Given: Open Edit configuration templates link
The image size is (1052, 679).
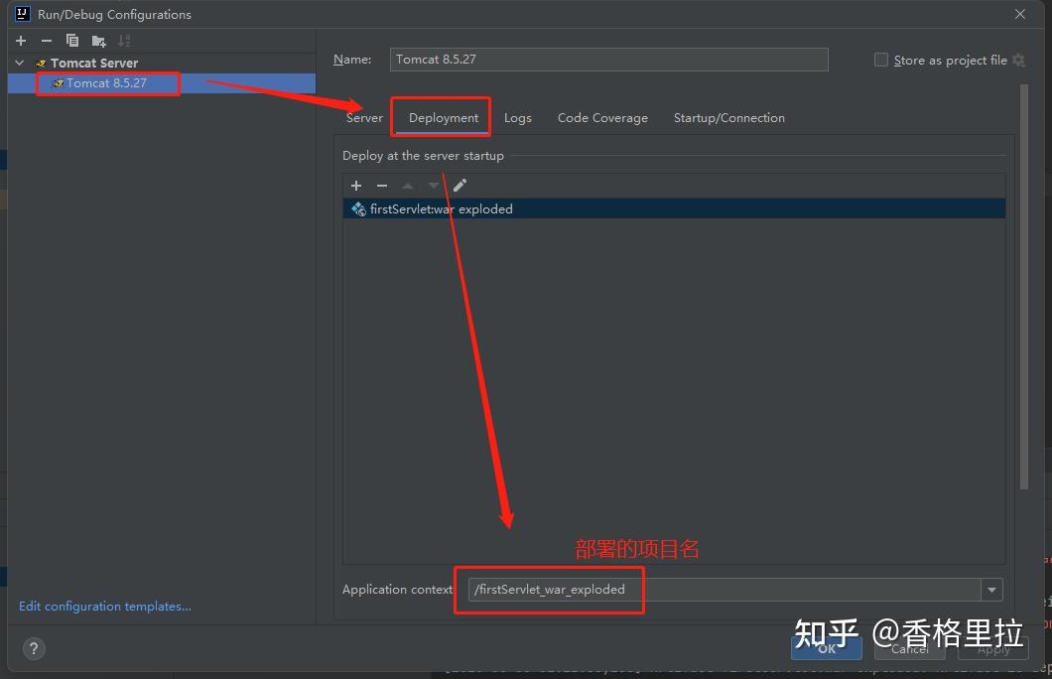Looking at the screenshot, I should (104, 607).
